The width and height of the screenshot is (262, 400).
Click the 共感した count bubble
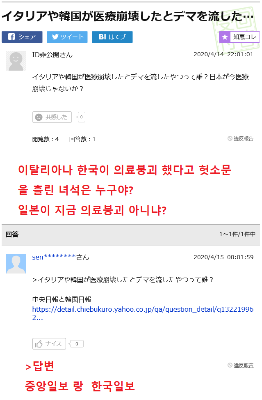[x=82, y=117]
